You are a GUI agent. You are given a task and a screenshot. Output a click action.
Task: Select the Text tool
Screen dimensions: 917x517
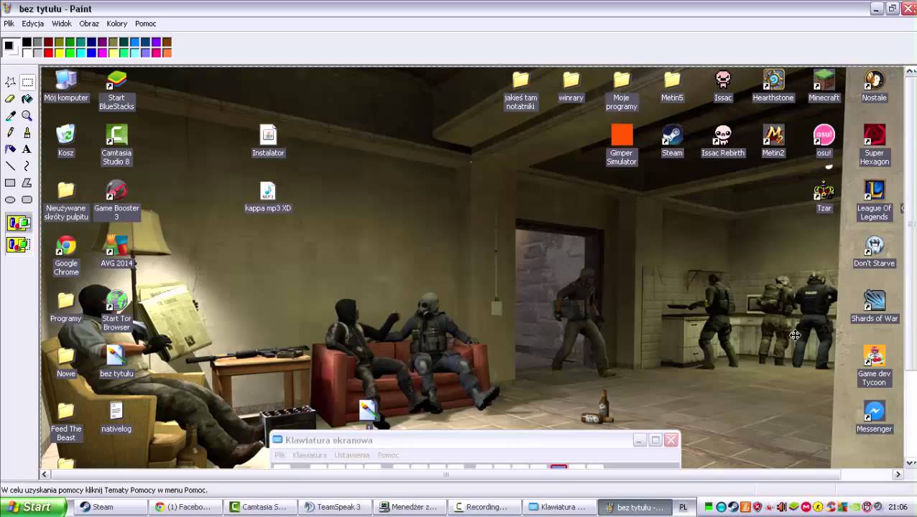click(x=27, y=149)
